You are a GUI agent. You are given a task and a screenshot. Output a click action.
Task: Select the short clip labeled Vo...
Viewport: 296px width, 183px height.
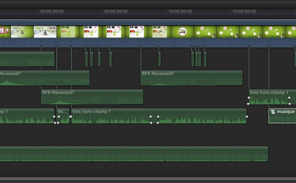coord(63,116)
